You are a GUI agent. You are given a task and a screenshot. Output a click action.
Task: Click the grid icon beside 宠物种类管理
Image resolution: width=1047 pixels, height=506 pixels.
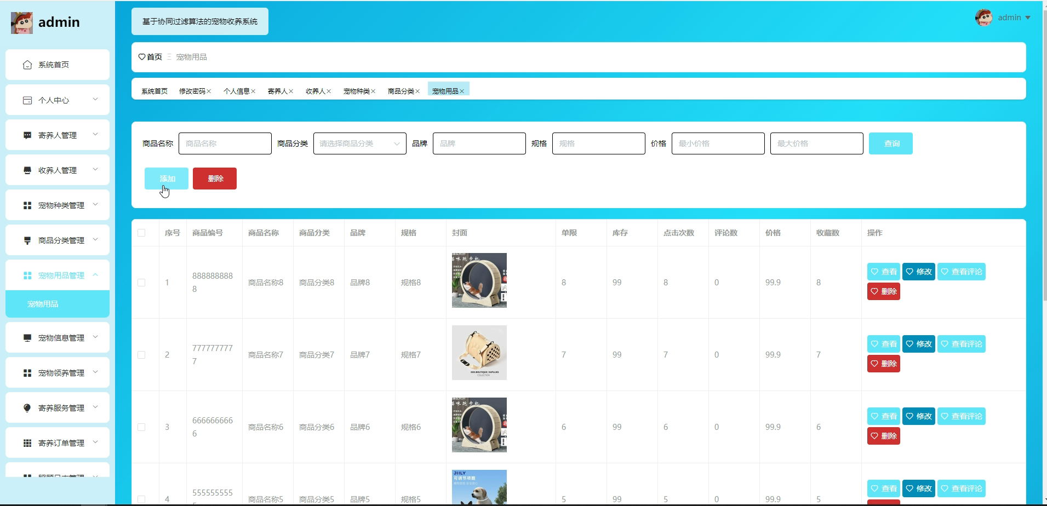coord(27,205)
